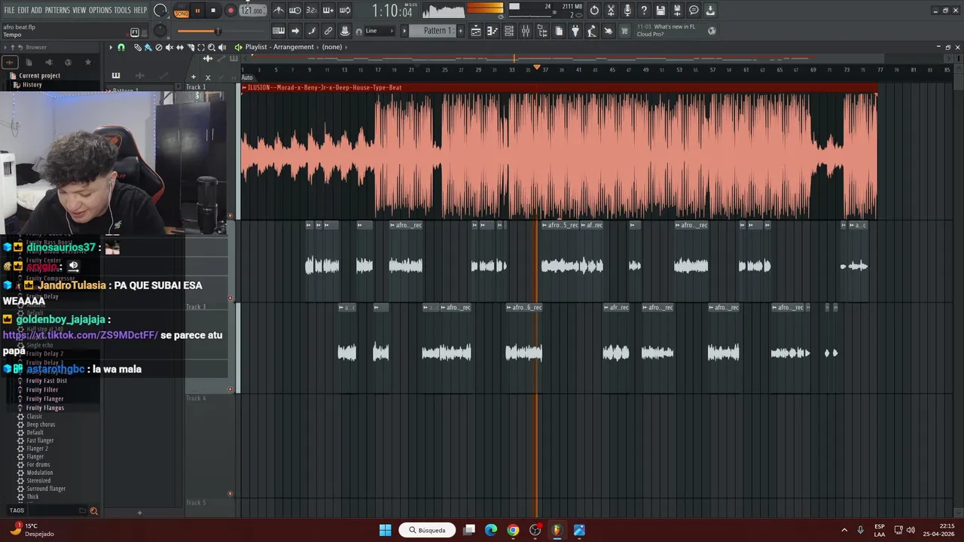
Task: Select Fruity Filter plugin
Action: 42,390
